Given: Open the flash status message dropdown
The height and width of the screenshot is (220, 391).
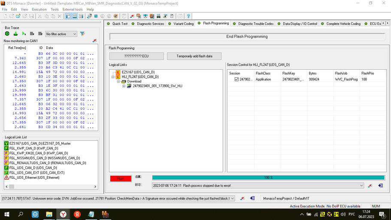Looking at the screenshot, I should click(361, 186).
